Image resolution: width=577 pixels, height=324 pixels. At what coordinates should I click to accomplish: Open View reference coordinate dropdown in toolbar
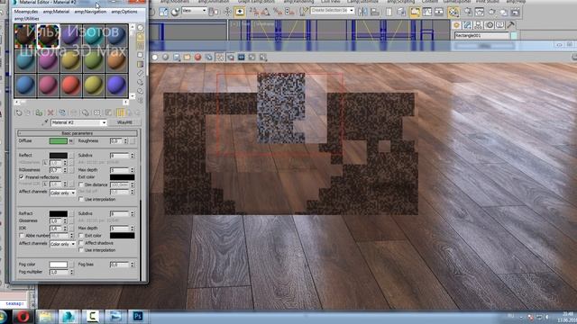195,11
